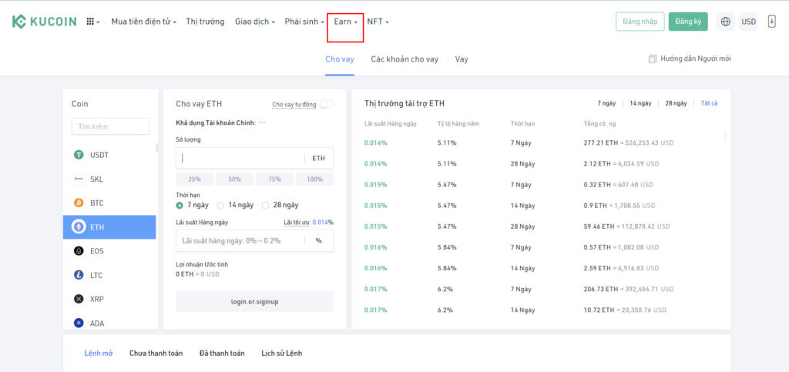
Task: Click the Đăng ký button
Action: 687,22
